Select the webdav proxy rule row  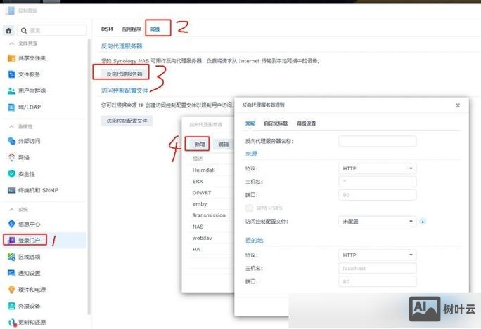coord(212,238)
